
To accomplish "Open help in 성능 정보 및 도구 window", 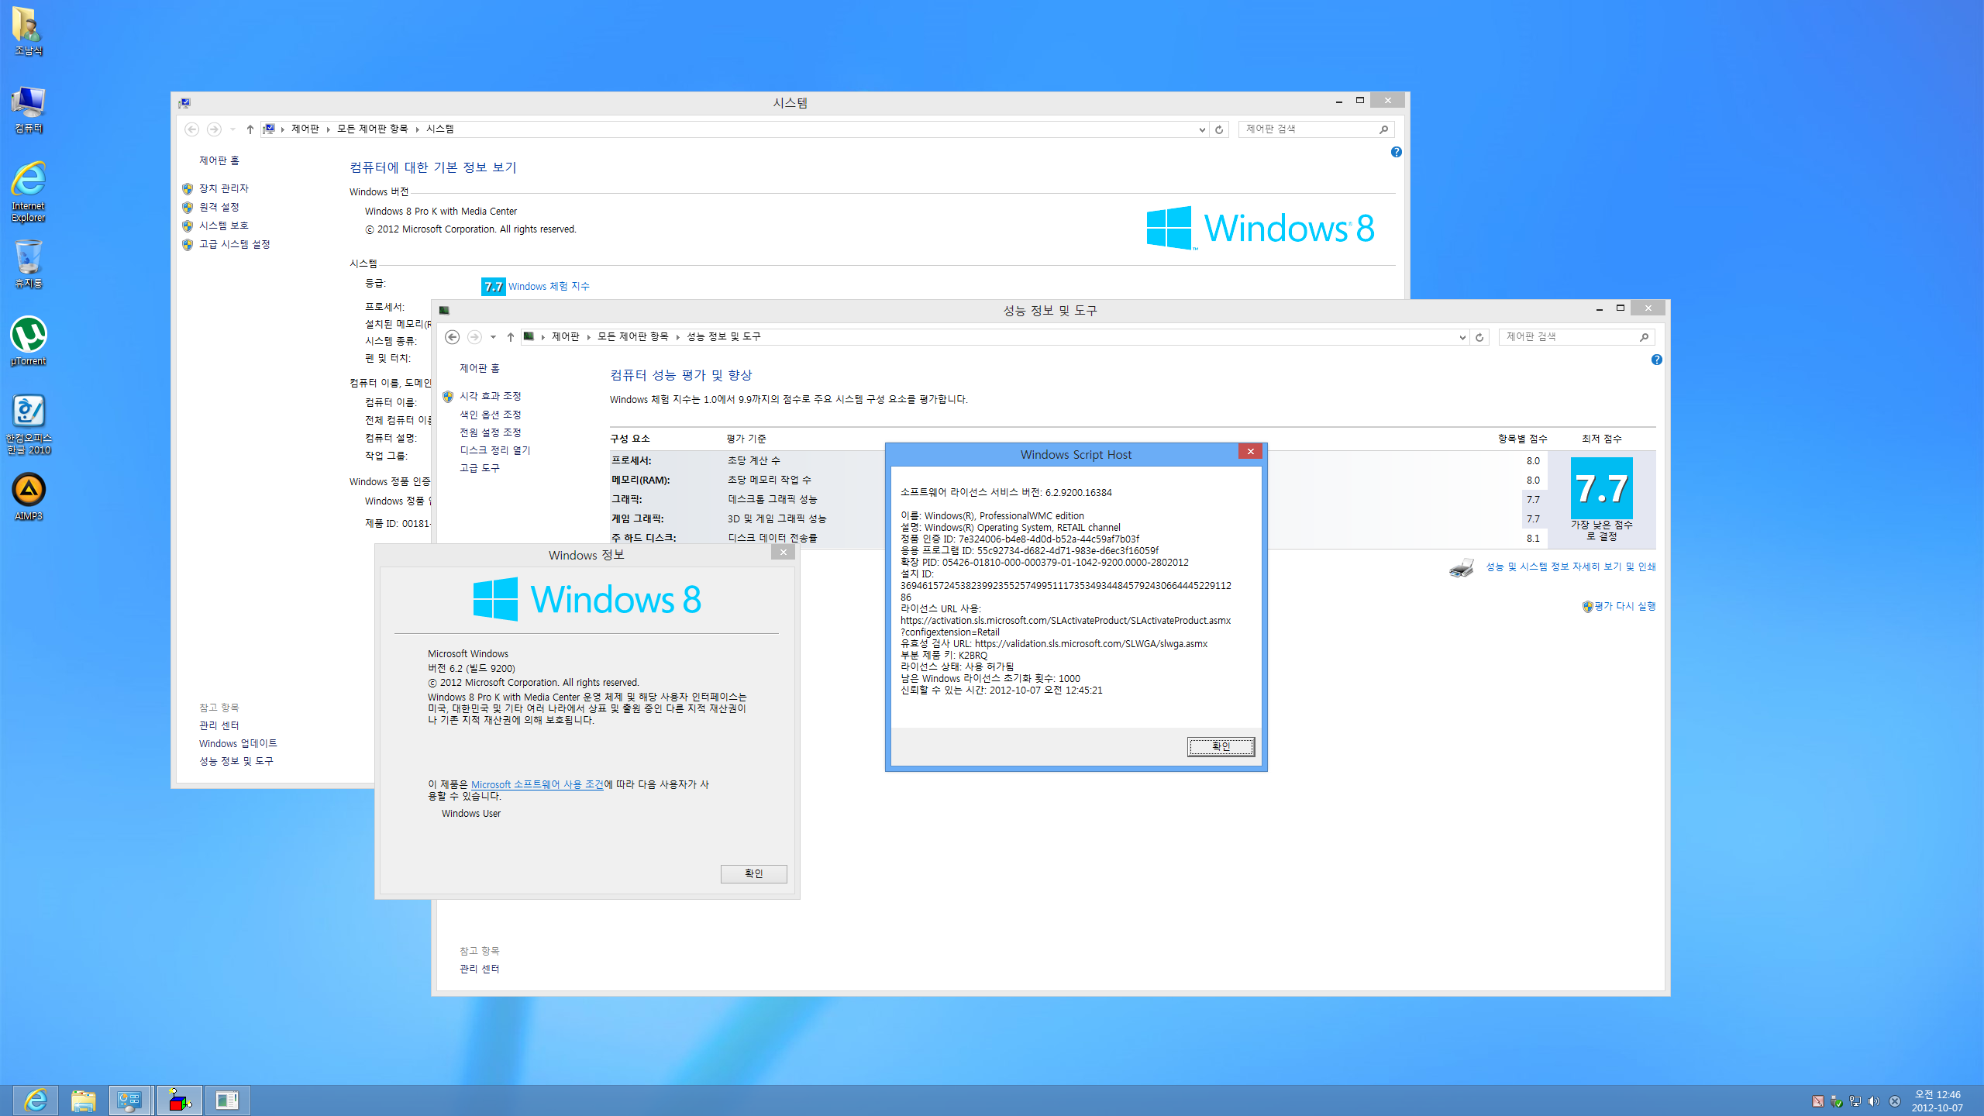I will coord(1656,360).
